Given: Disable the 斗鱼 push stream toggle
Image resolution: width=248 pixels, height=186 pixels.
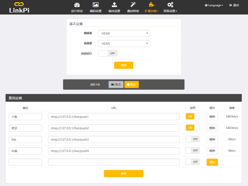Looking at the screenshot, I should pos(193,116).
